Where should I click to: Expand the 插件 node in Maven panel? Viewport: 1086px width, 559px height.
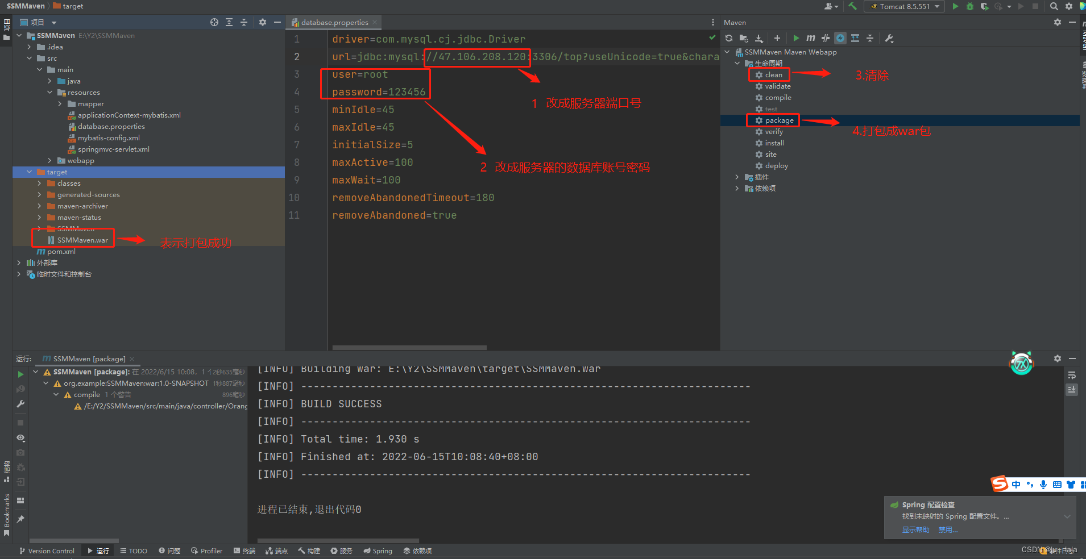(737, 177)
